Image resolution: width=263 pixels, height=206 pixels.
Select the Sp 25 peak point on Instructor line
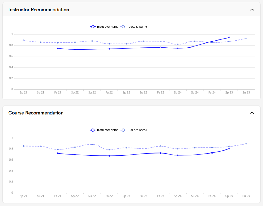(x=229, y=37)
